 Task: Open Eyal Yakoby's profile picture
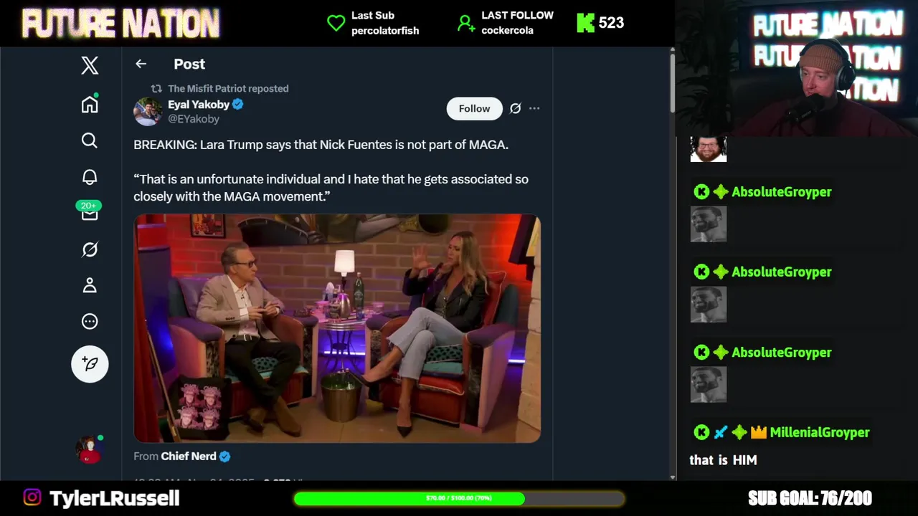click(148, 111)
